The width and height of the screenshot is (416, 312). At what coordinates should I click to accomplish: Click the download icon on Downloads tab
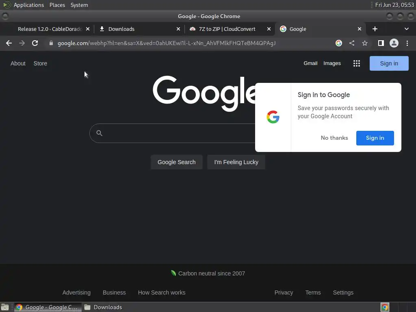click(x=102, y=29)
